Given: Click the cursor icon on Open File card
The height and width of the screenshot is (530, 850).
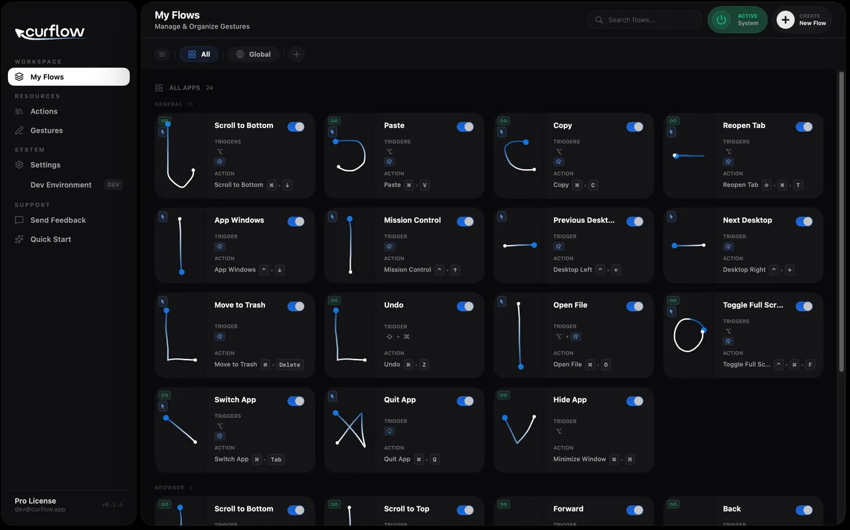Looking at the screenshot, I should tap(503, 301).
